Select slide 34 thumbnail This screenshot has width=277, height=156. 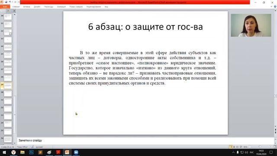(8, 124)
